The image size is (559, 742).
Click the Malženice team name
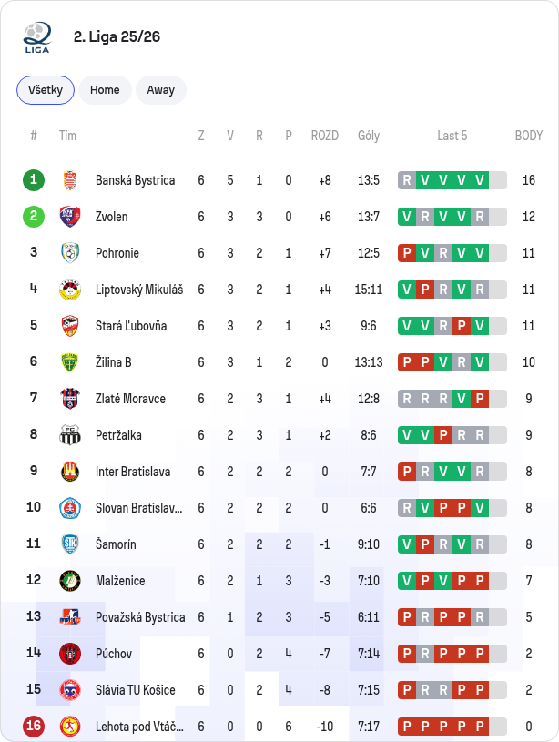(x=120, y=581)
